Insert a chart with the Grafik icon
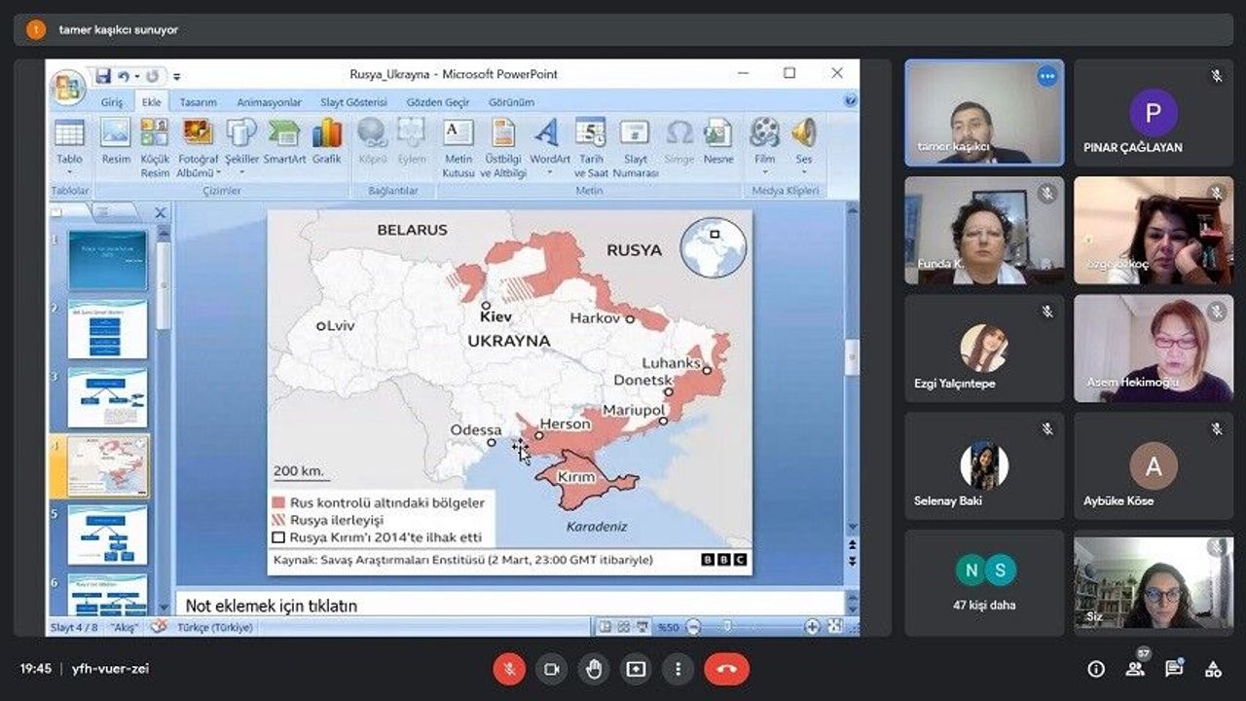The height and width of the screenshot is (701, 1246). coord(327,141)
